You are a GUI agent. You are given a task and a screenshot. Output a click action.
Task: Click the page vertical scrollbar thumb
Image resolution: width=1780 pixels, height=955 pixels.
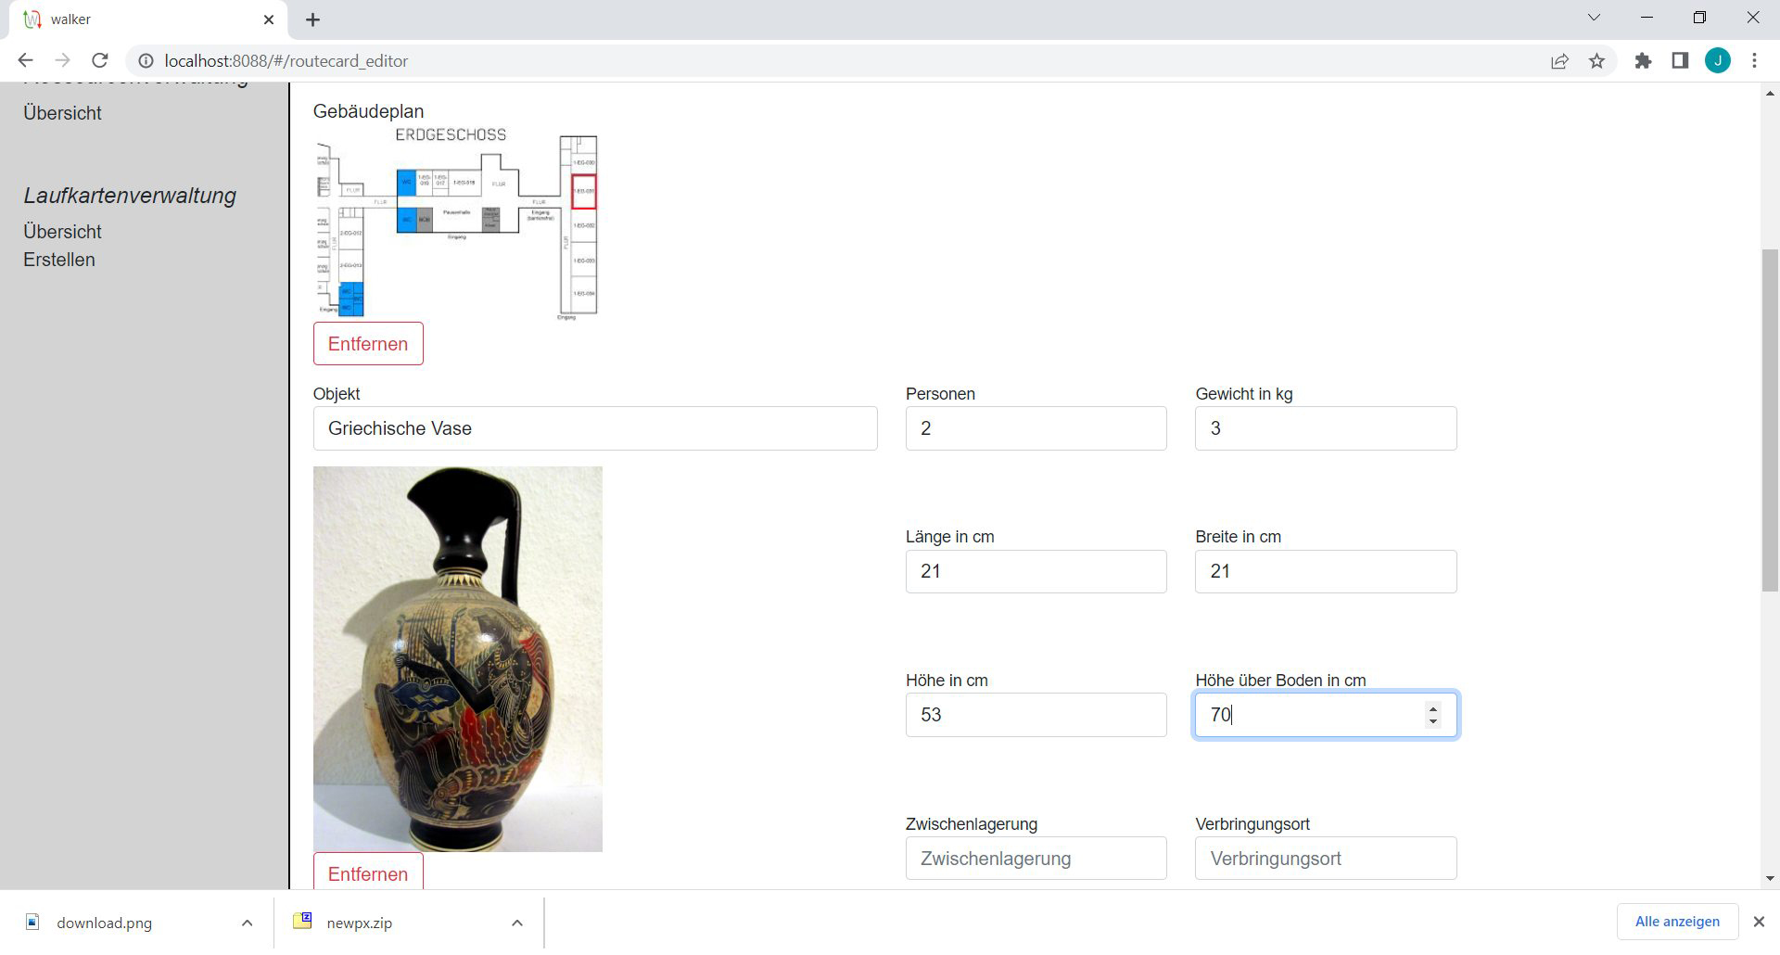point(1770,420)
